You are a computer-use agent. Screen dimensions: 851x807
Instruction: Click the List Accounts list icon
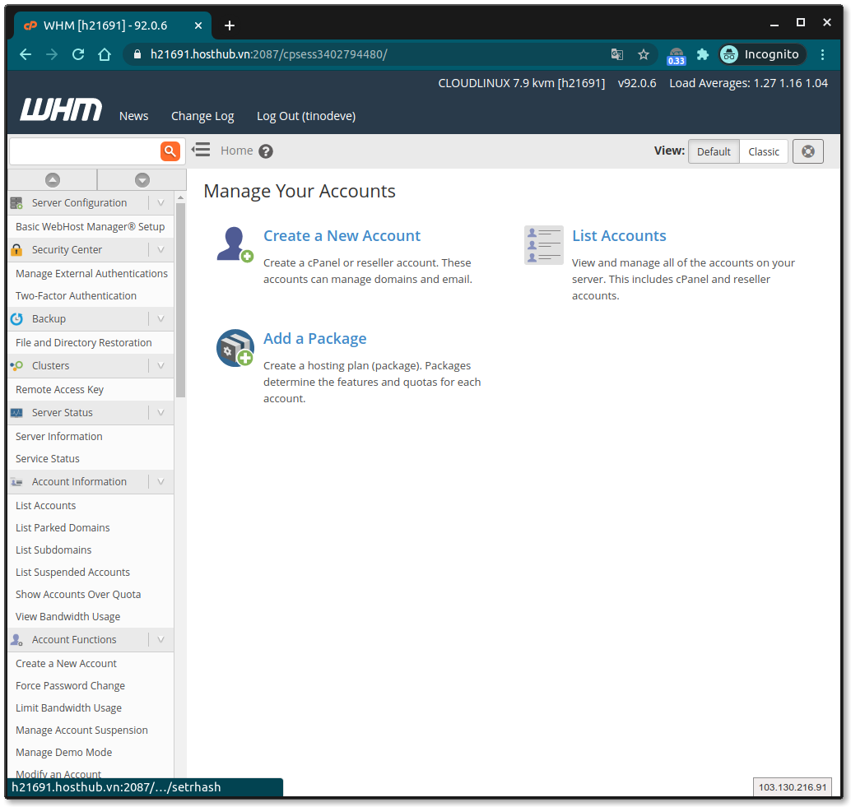[x=544, y=244]
